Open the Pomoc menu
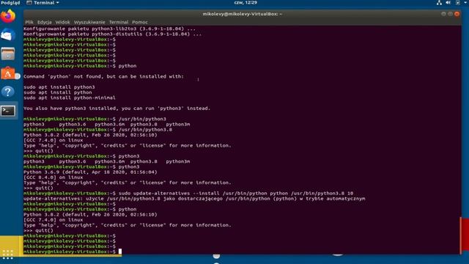The image size is (469, 264). (x=140, y=22)
